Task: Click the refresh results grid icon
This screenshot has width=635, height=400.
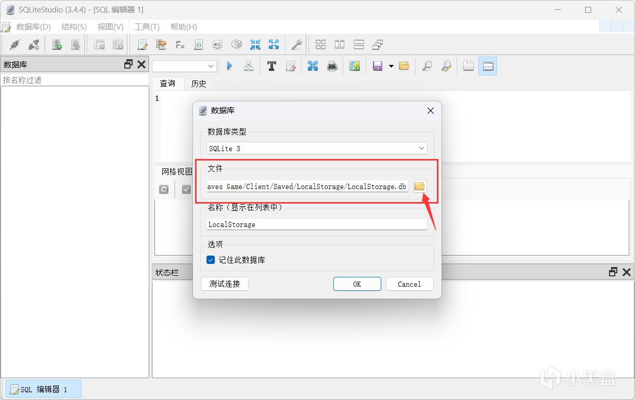Action: [164, 190]
